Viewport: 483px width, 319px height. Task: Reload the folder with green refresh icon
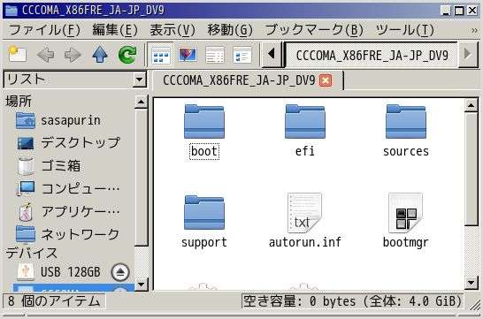point(127,55)
